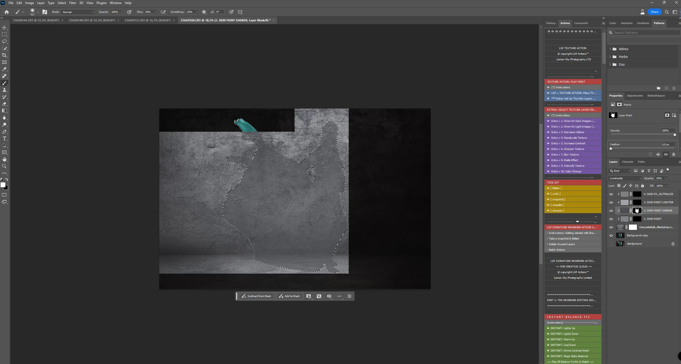Expand the Arbres pattern folder

[x=610, y=49]
